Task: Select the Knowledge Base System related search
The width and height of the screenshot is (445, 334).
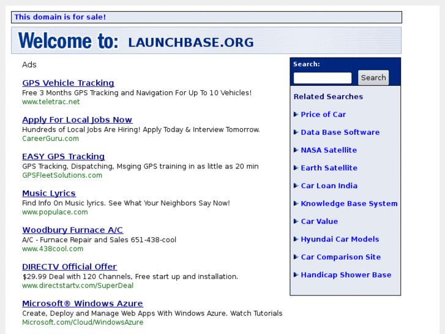Action: (x=349, y=203)
